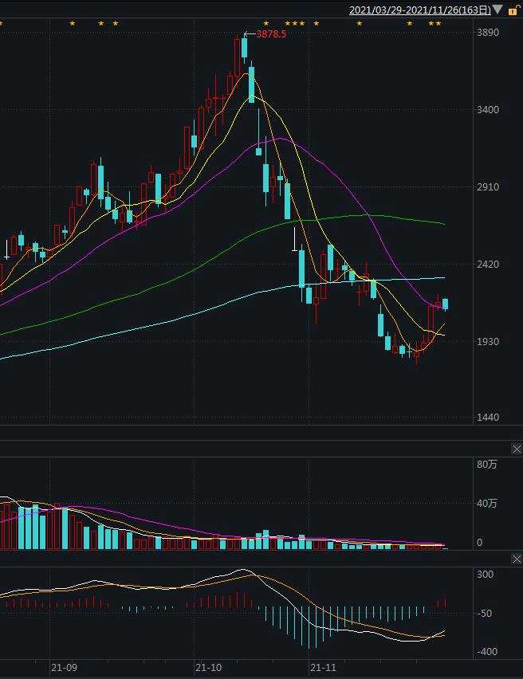
Task: Select the 21-09 date axis label
Action: (x=64, y=667)
